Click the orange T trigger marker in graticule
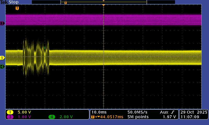209x125 pixels. click(17, 8)
